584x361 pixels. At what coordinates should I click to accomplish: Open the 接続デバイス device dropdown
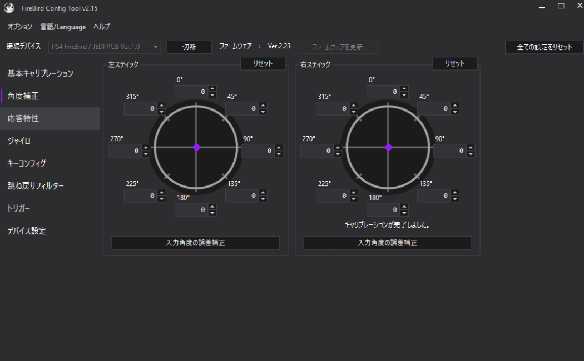tap(105, 47)
